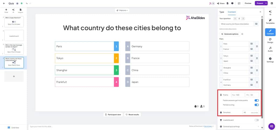Add image to the Germany pair option

[x=251, y=85]
